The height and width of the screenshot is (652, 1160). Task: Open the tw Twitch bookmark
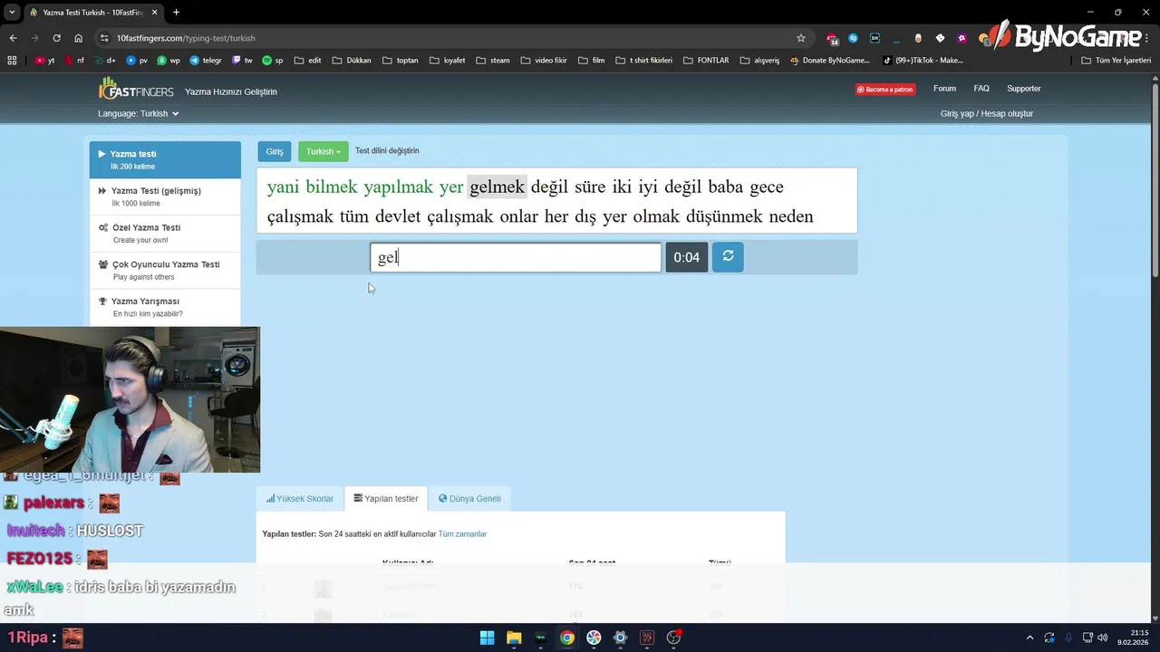pos(242,61)
